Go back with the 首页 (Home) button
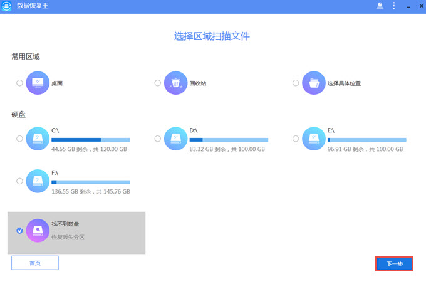Viewport: 426px width, 284px height. point(35,263)
